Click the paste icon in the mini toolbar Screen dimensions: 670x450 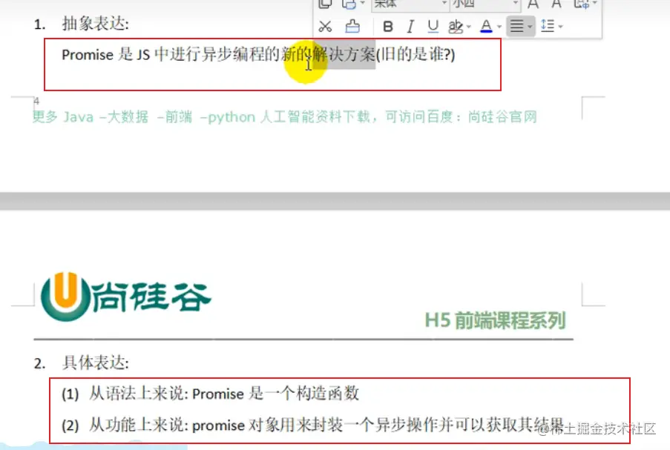click(x=349, y=4)
